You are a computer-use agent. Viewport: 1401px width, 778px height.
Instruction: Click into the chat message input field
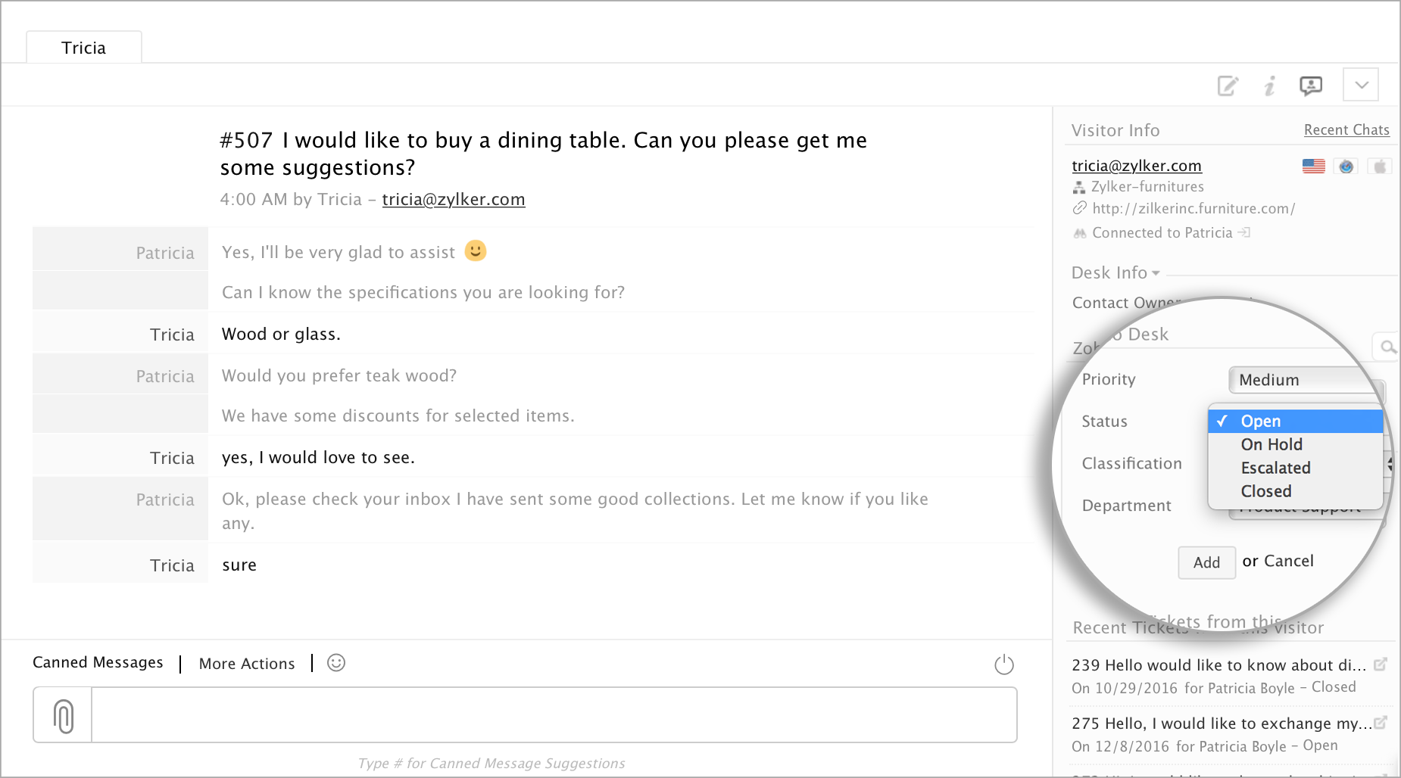pos(553,715)
